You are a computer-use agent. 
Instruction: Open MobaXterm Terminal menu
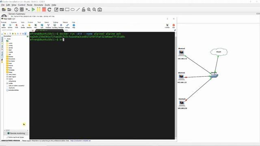pos(4,22)
